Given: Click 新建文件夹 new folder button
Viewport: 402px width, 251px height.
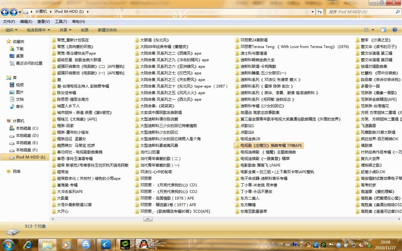Looking at the screenshot, I should [107, 30].
